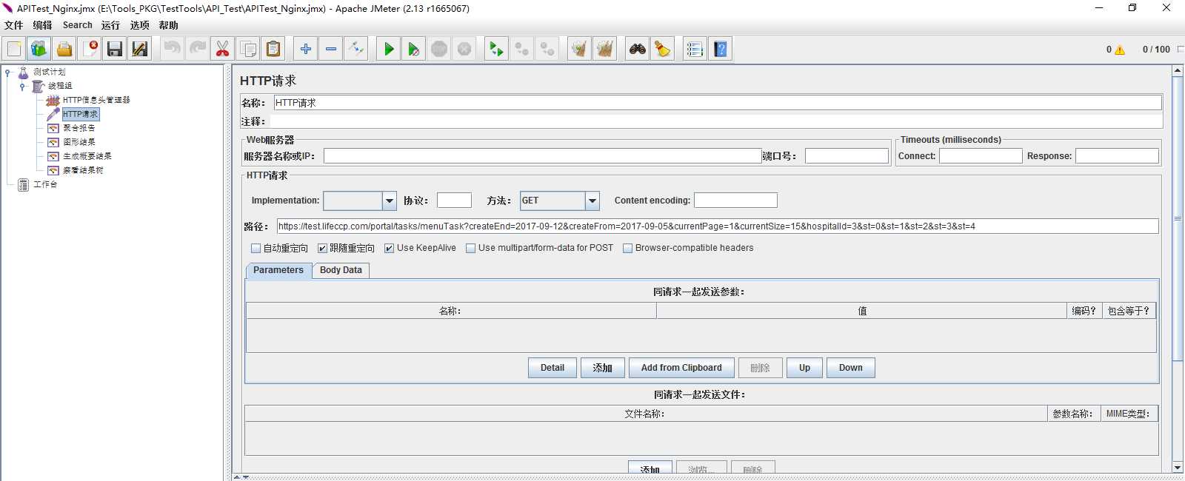1185x481 pixels.
Task: Click the Save As icon
Action: coord(139,49)
